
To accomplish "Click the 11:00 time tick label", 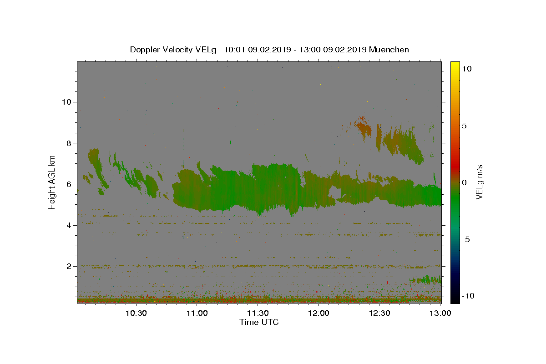I will 197,313.
